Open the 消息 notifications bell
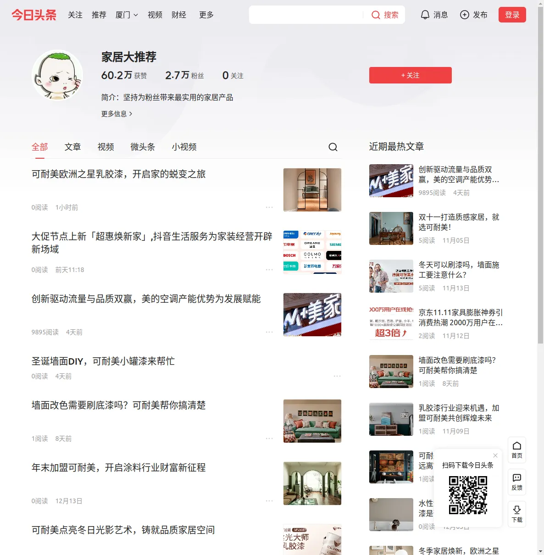Screen dimensions: 544x555 pos(425,15)
